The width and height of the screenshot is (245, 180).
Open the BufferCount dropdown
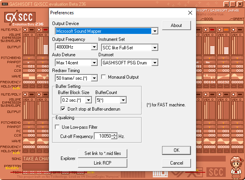tap(123, 100)
